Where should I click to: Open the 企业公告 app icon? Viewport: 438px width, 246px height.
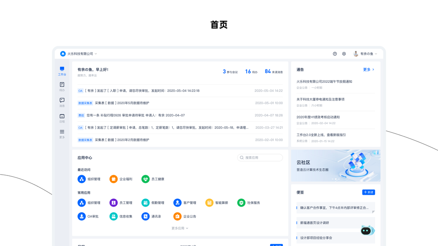177,216
